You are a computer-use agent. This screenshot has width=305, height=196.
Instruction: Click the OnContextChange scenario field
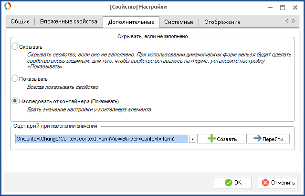[x=102, y=139]
